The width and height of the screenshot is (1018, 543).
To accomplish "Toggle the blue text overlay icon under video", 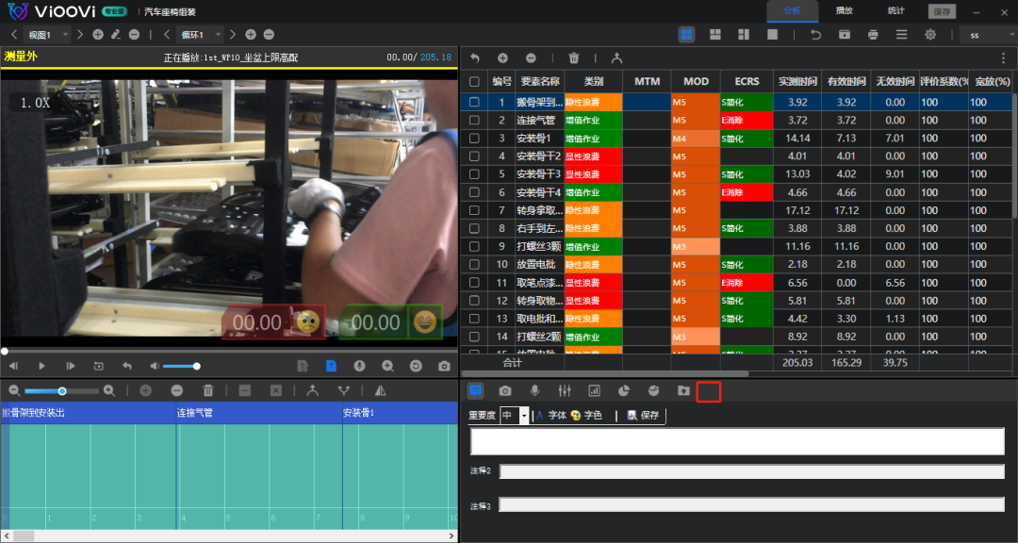I will pyautogui.click(x=331, y=366).
